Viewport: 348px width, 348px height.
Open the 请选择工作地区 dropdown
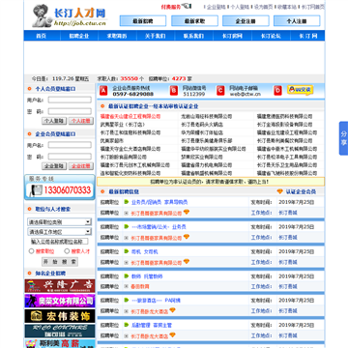click(59, 232)
